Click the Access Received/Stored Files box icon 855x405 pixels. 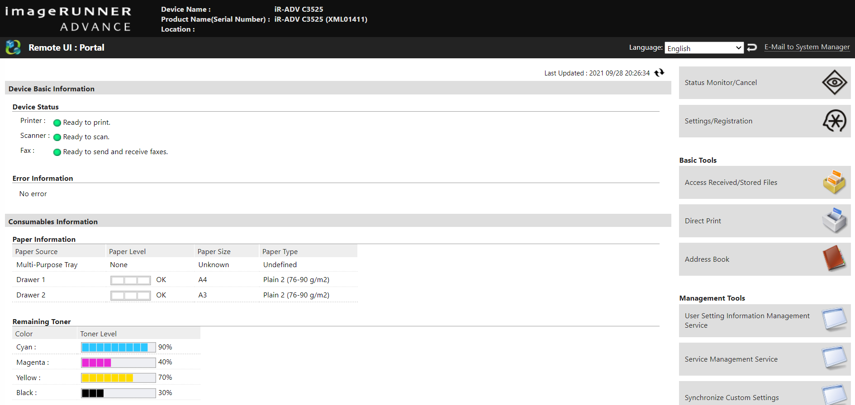point(834,182)
